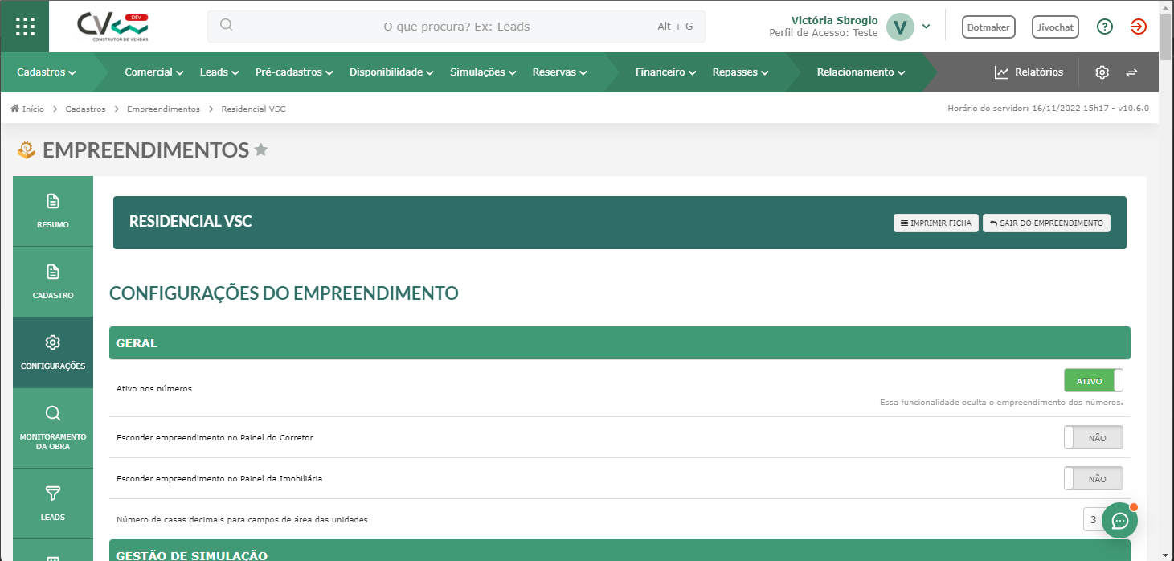Open the help question mark icon
Viewport: 1174px width, 561px height.
(1105, 27)
